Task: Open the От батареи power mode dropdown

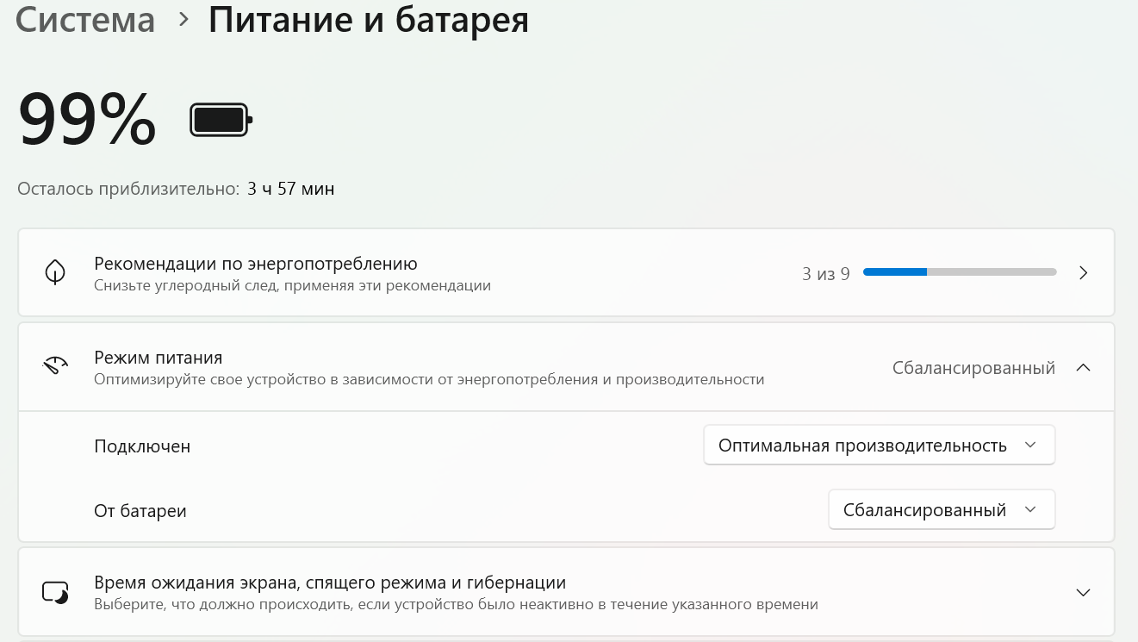Action: pos(941,510)
